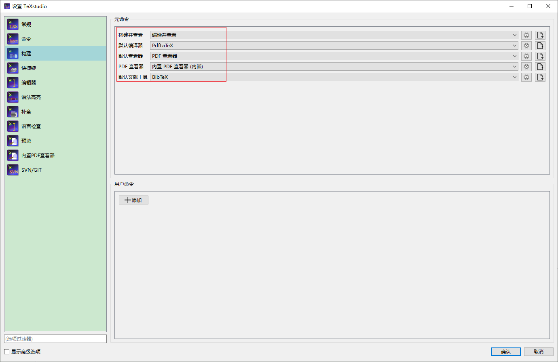Cancel with the 取消 button

(539, 352)
